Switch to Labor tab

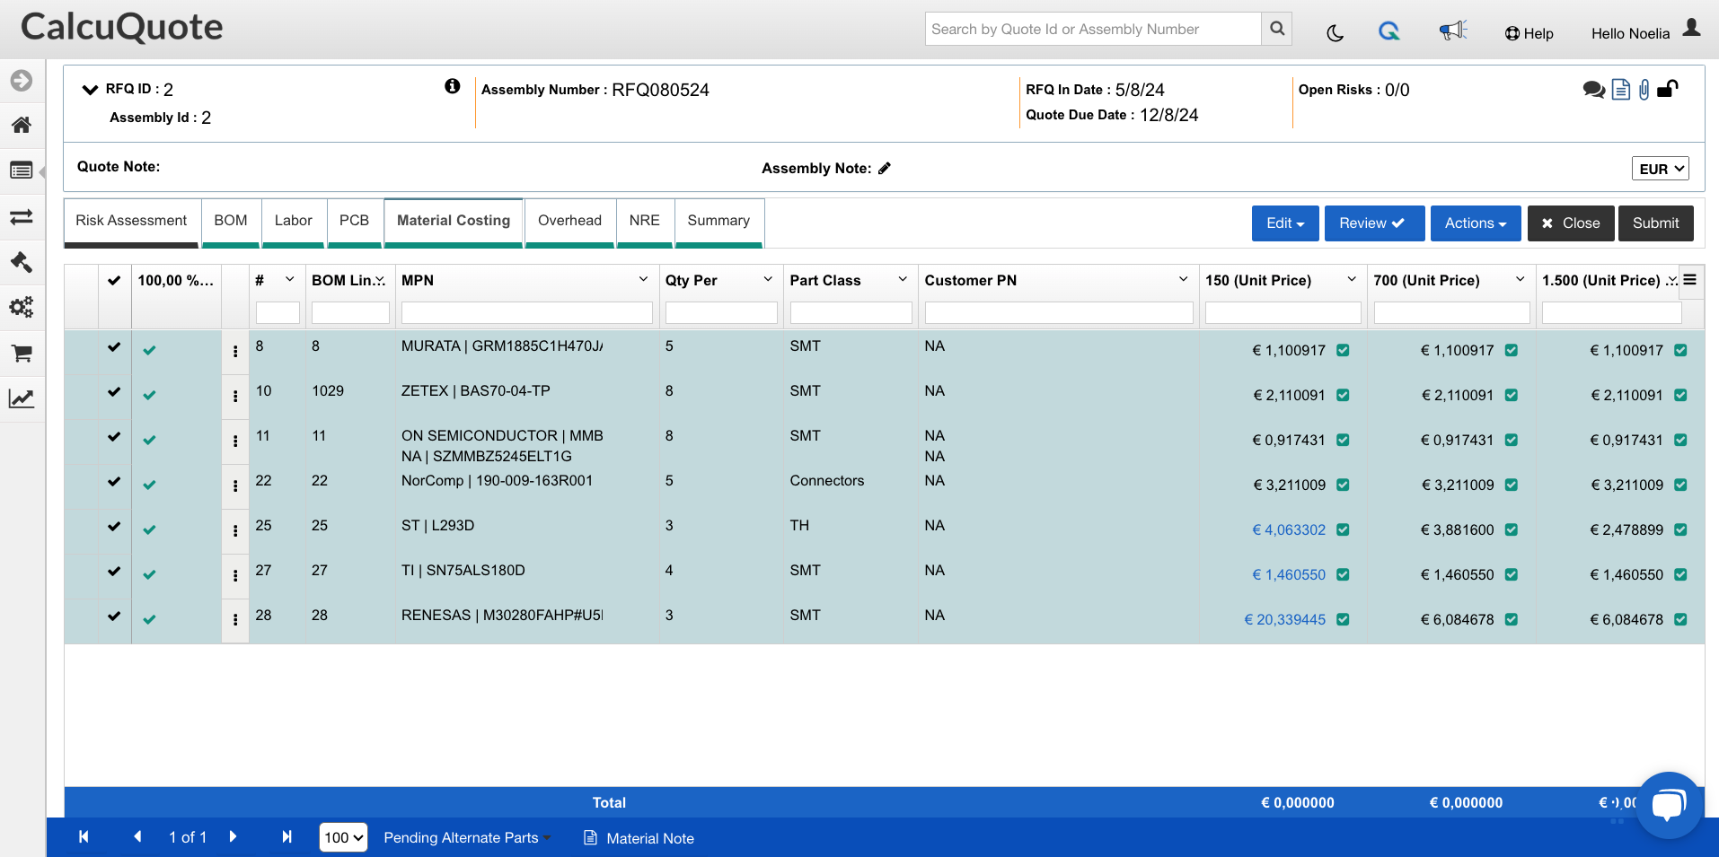pyautogui.click(x=294, y=221)
